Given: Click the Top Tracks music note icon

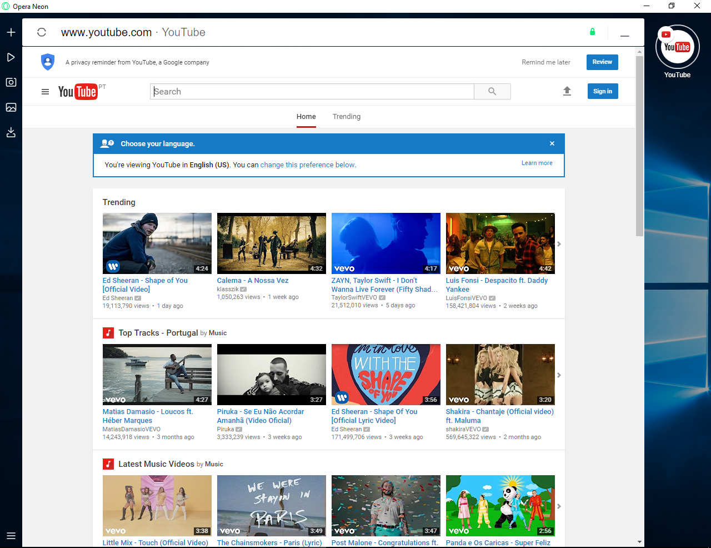Looking at the screenshot, I should pyautogui.click(x=108, y=333).
